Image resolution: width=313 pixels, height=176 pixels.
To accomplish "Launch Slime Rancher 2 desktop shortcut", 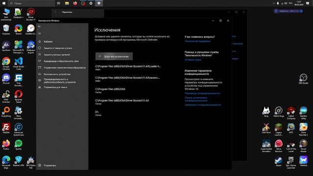I will pyautogui.click(x=303, y=129).
